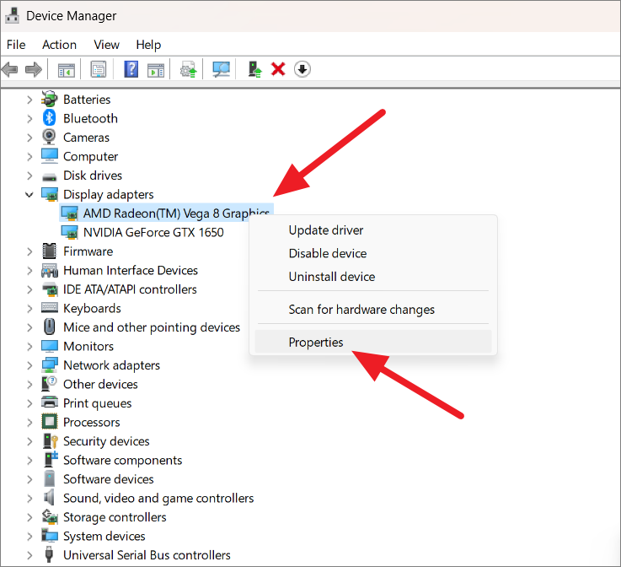Select the Software devices label
The height and width of the screenshot is (567, 621).
(109, 479)
